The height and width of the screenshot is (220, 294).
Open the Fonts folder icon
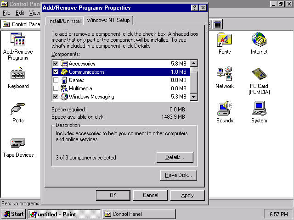(x=225, y=39)
